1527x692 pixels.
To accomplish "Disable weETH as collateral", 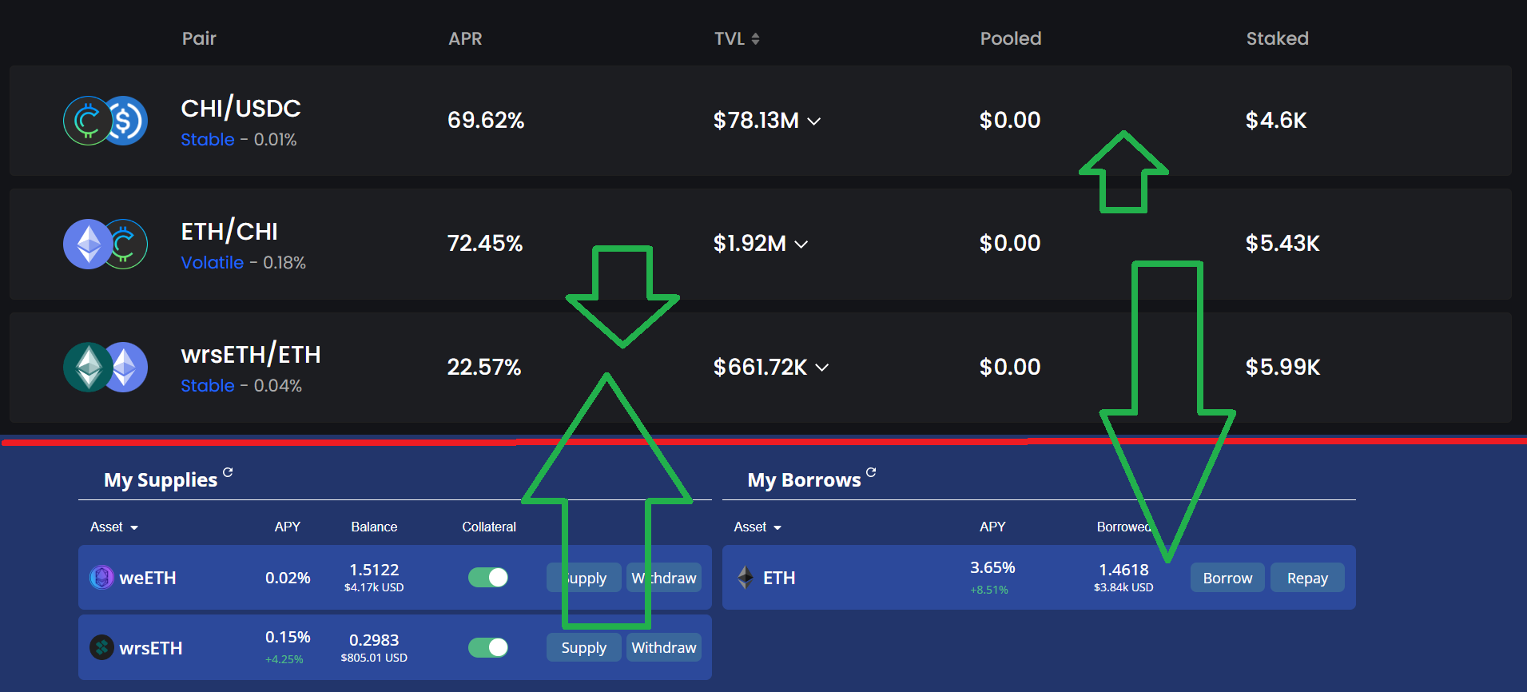I will tap(488, 577).
